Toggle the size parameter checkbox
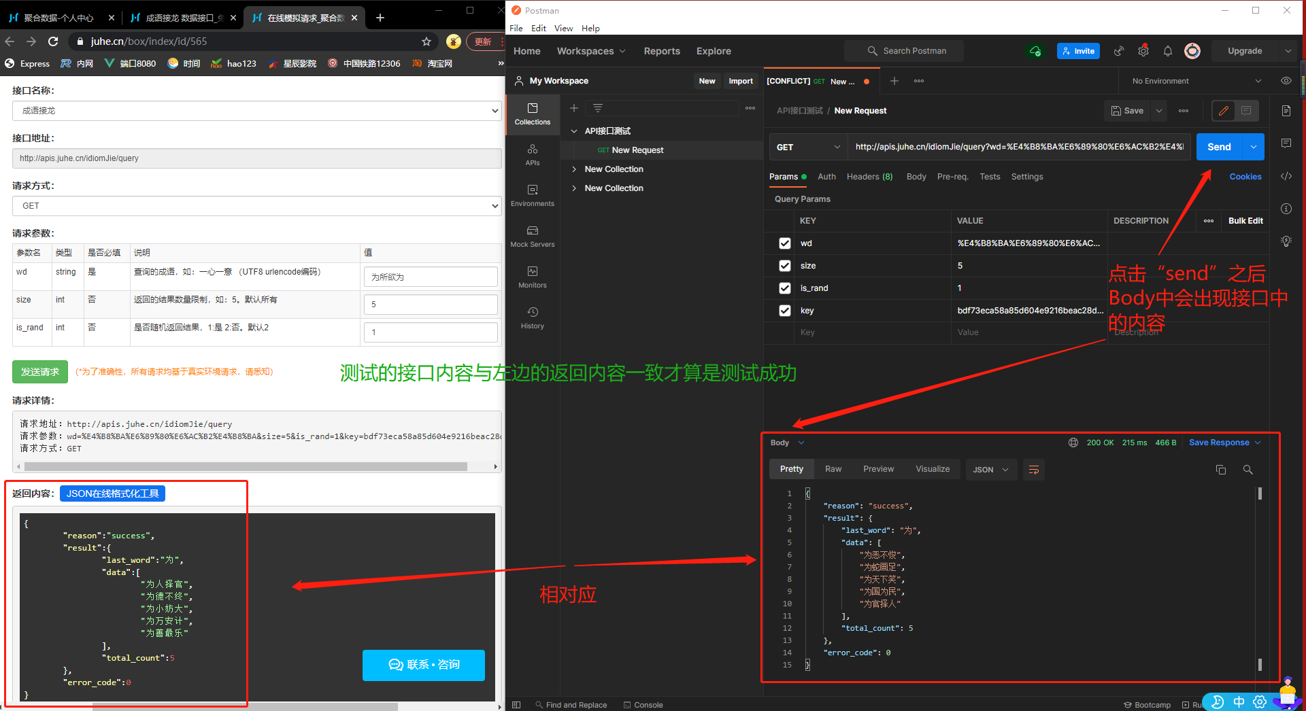The width and height of the screenshot is (1306, 711). tap(785, 266)
